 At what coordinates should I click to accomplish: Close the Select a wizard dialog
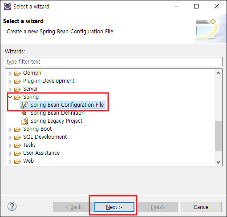pyautogui.click(x=217, y=6)
